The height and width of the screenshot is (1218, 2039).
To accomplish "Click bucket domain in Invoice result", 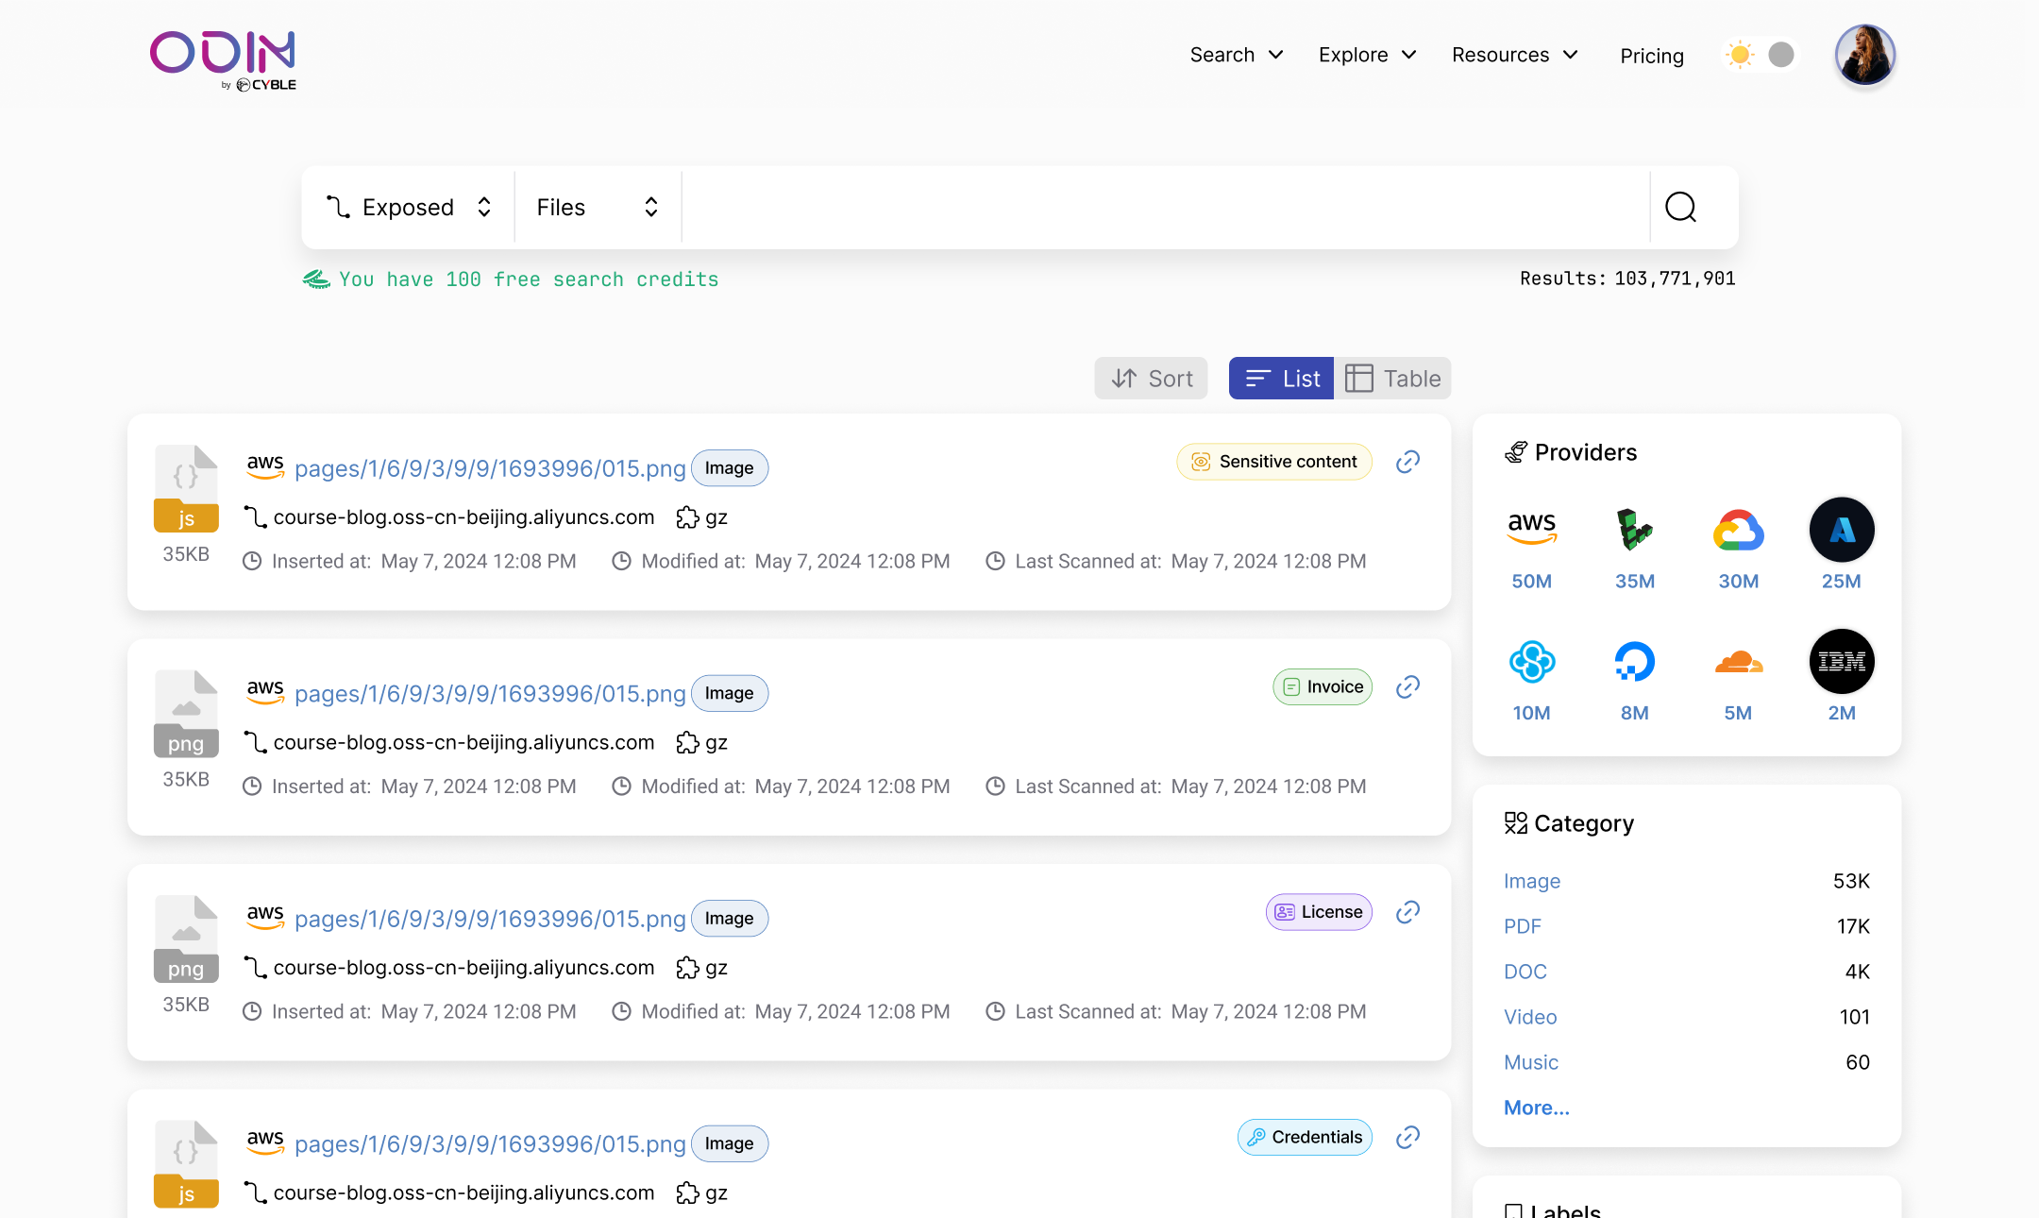I will coord(463,742).
